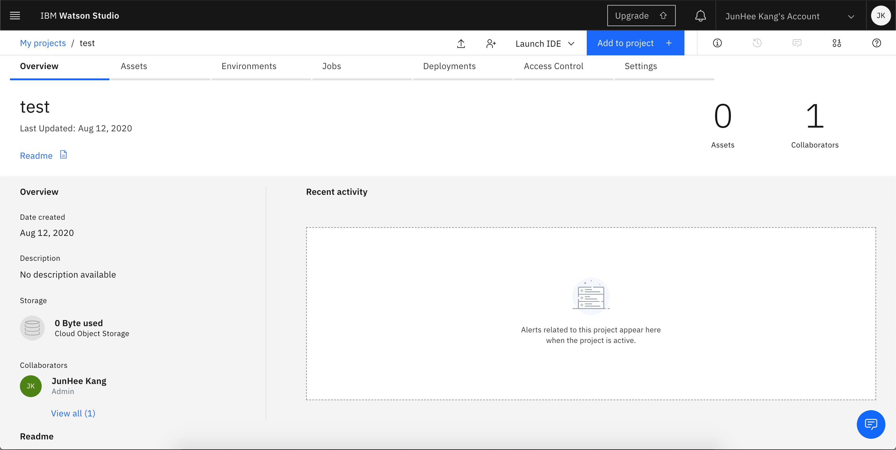Screen dimensions: 896x450
Task: Expand the Launch IDE dropdown
Action: tap(545, 44)
